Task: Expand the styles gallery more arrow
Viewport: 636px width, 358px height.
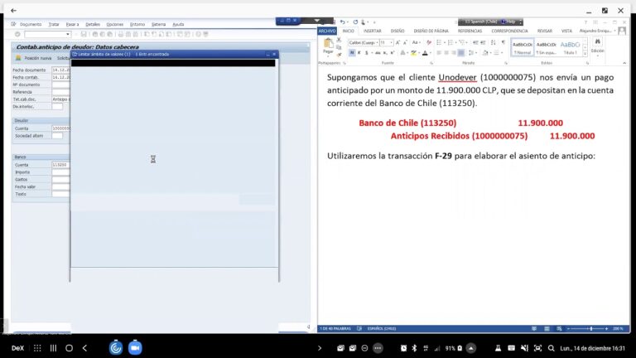Action: [x=585, y=54]
